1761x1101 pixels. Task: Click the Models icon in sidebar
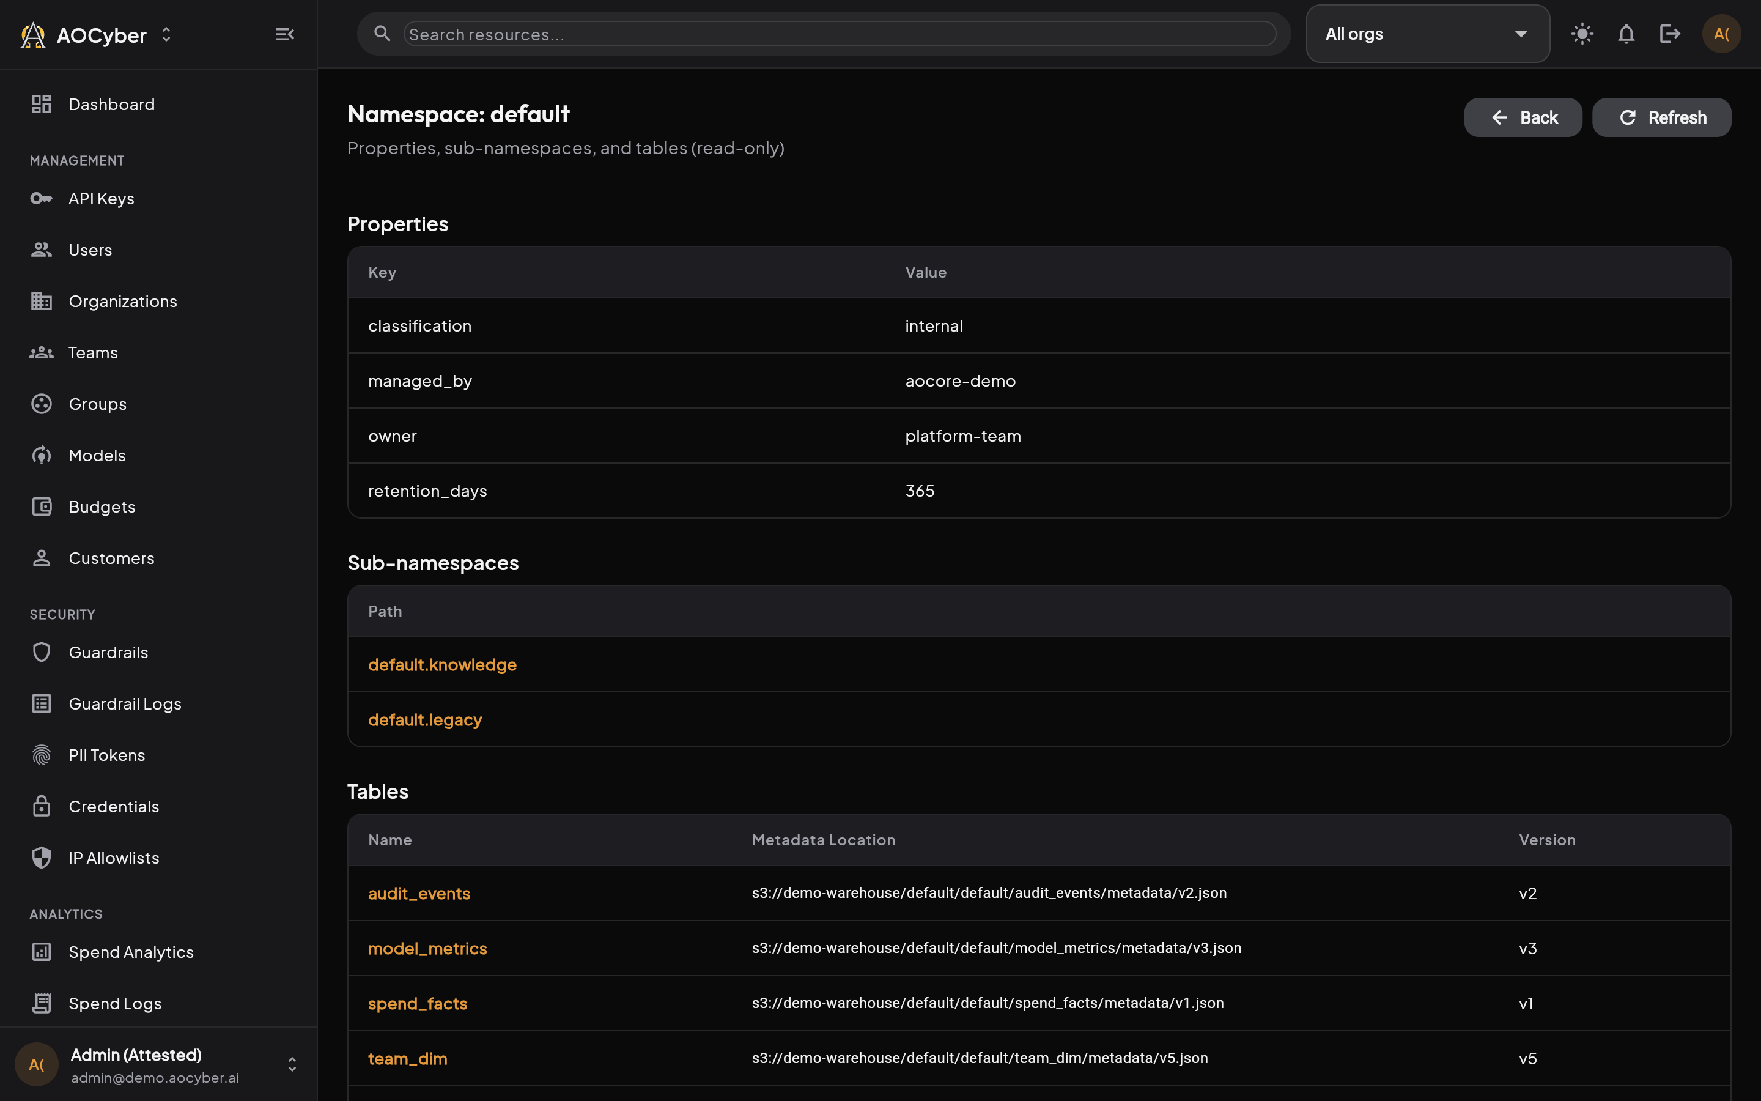click(x=42, y=455)
